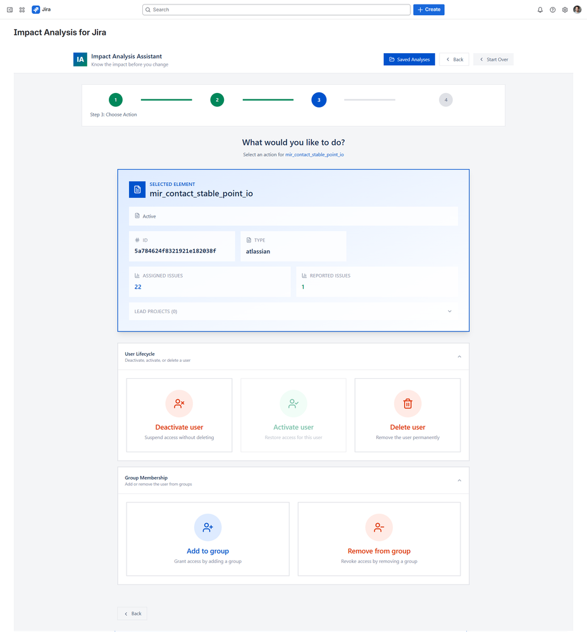Click Start Over to restart the analysis
The height and width of the screenshot is (632, 587).
[493, 59]
